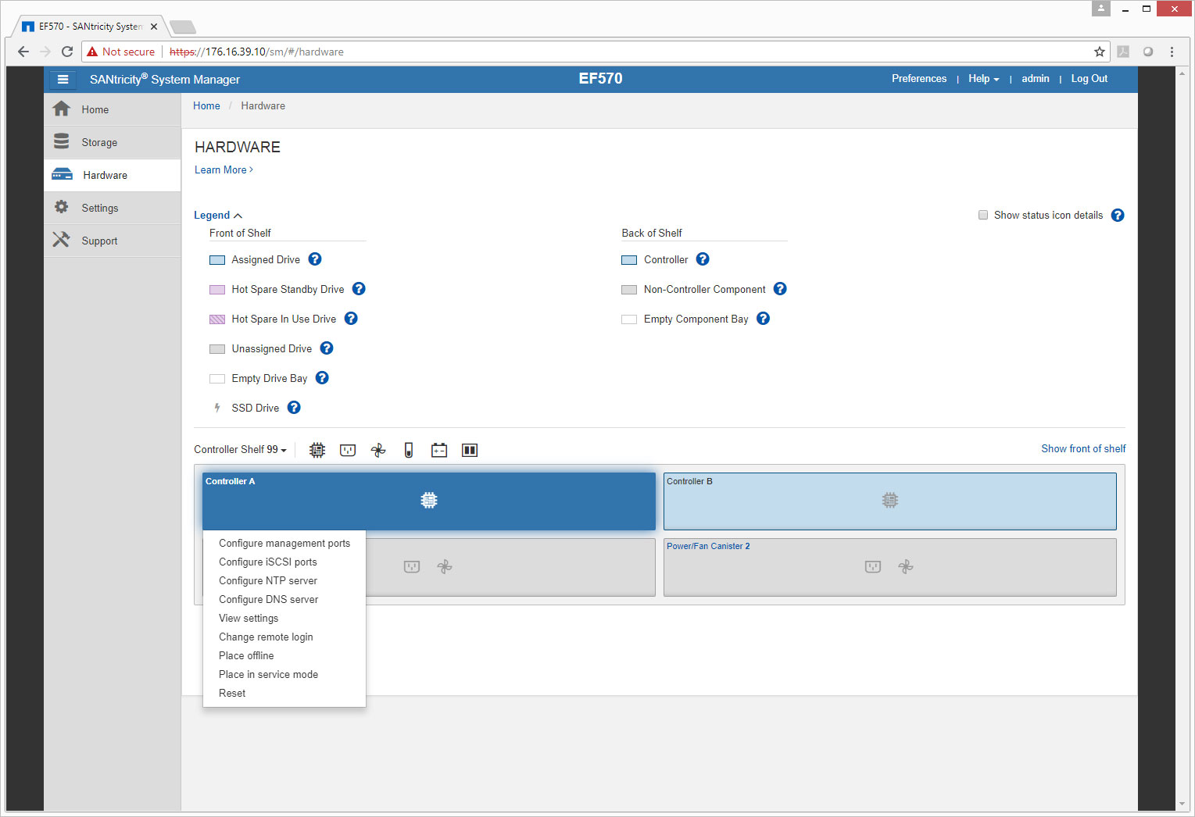Click the fan icon in shelf toolbar
The height and width of the screenshot is (817, 1195).
coord(378,450)
